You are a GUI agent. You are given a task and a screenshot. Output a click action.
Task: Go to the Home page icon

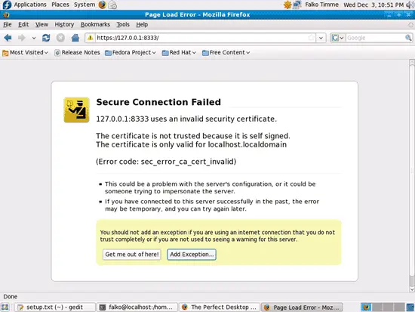coord(75,38)
